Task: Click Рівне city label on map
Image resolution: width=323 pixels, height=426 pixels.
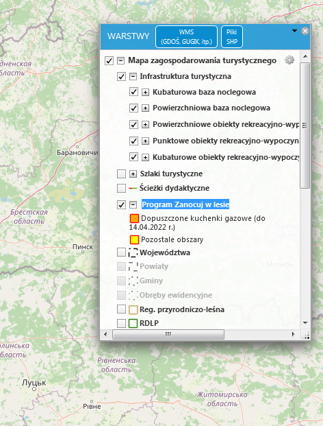Action: (92, 406)
